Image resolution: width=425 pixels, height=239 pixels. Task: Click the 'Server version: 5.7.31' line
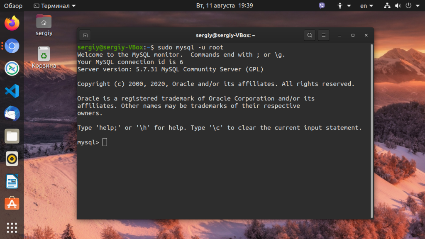pos(170,69)
